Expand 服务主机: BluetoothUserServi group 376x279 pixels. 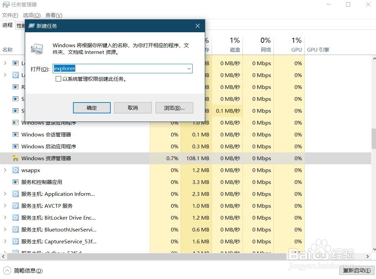click(x=5, y=229)
